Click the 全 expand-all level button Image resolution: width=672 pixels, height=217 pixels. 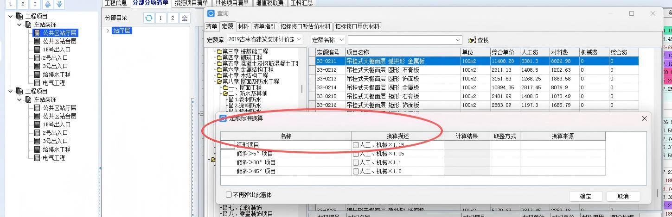(185, 18)
